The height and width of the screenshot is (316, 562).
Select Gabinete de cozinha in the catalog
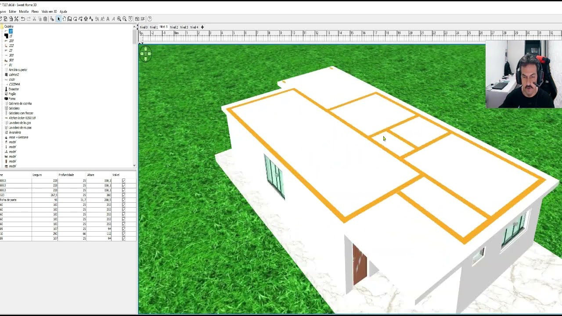[20, 104]
